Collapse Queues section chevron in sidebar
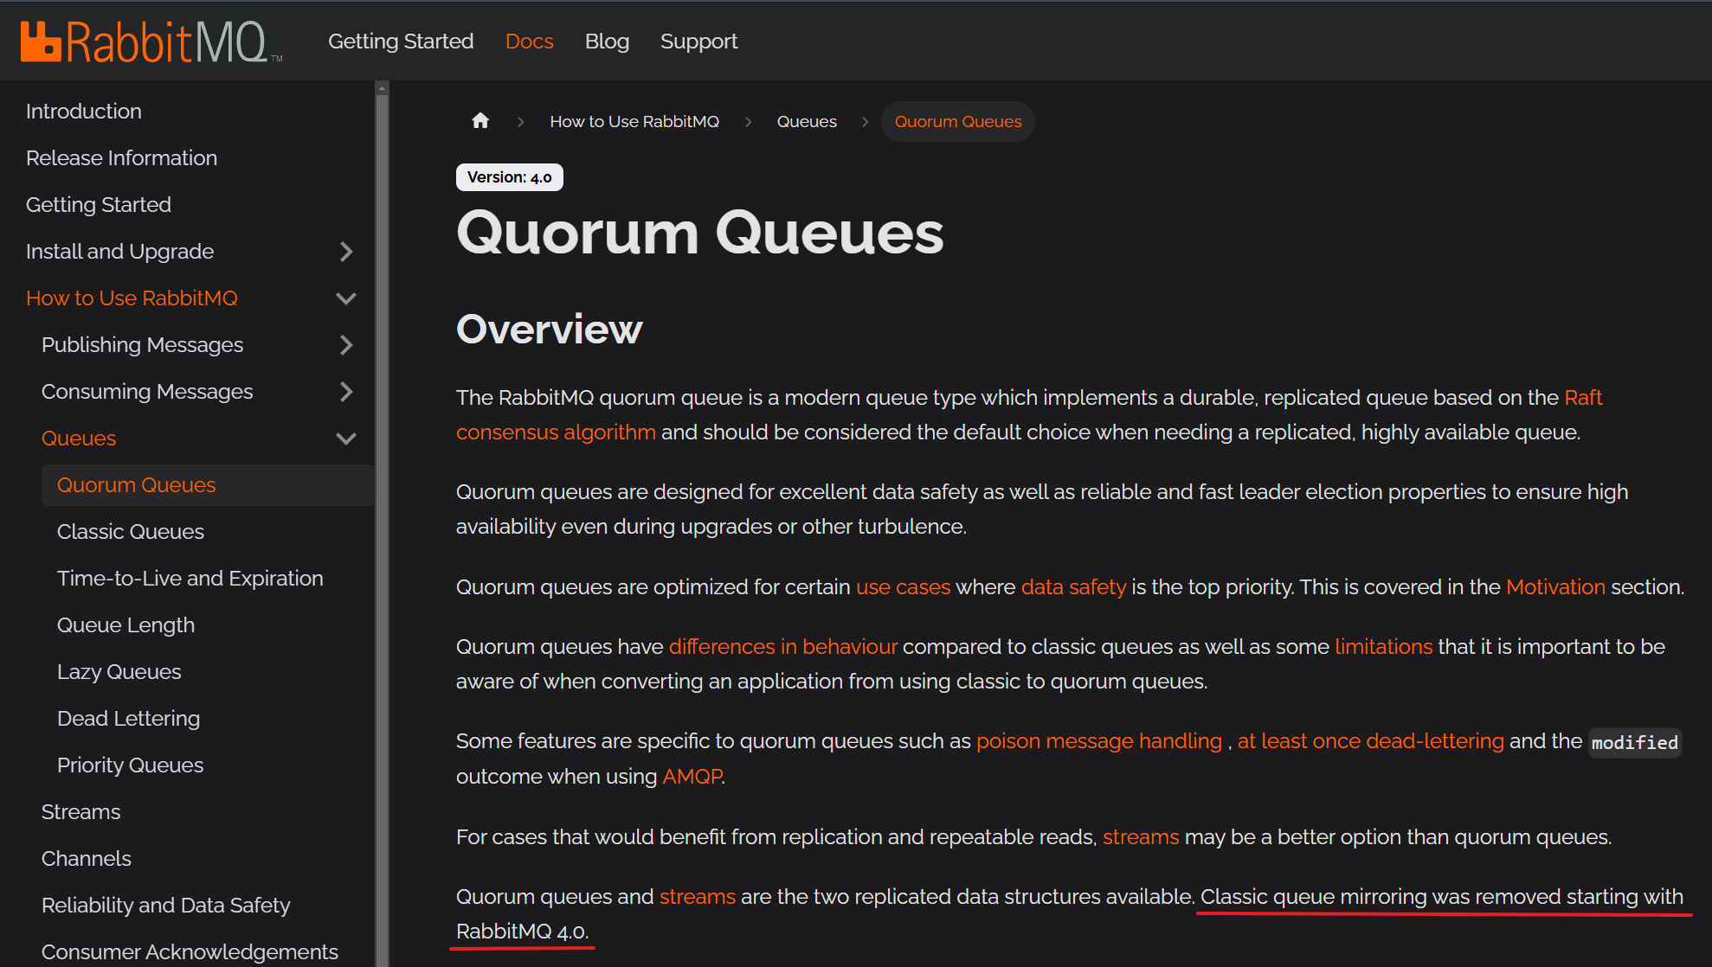1712x967 pixels. coord(346,439)
